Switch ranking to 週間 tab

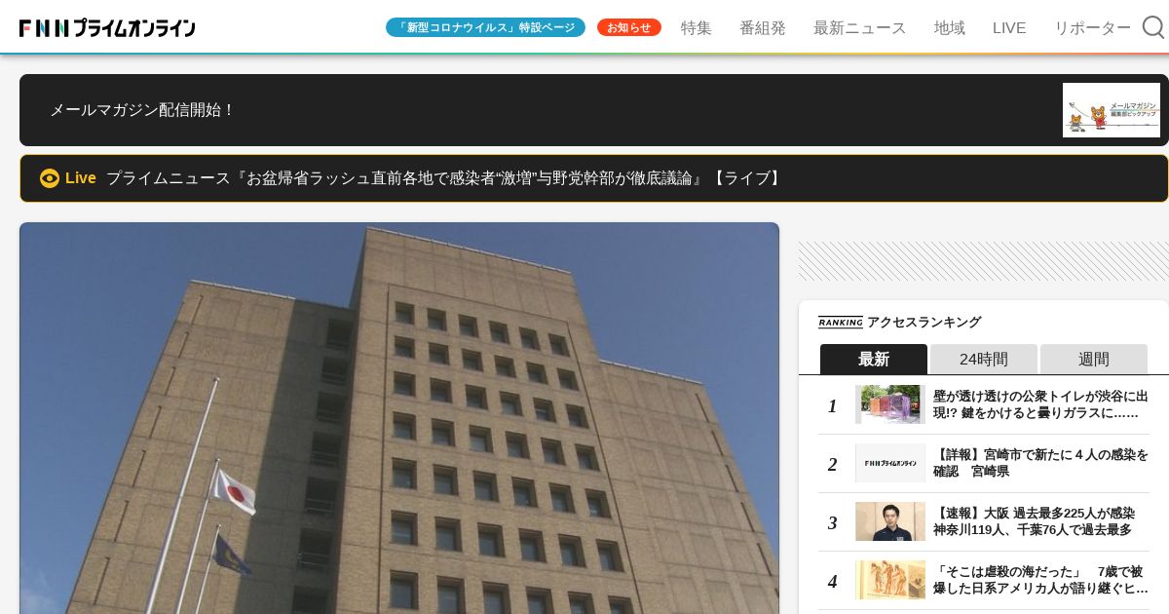tap(1094, 359)
